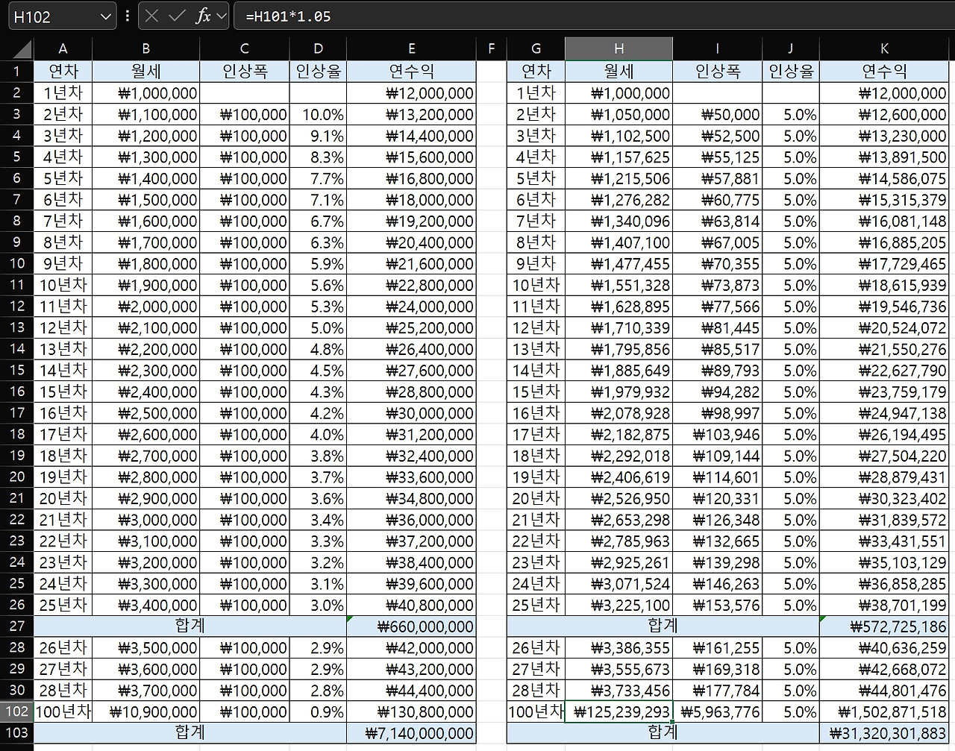Click the ₩20,400,000 annual income cell
Viewport: 955px width, 751px height.
411,242
